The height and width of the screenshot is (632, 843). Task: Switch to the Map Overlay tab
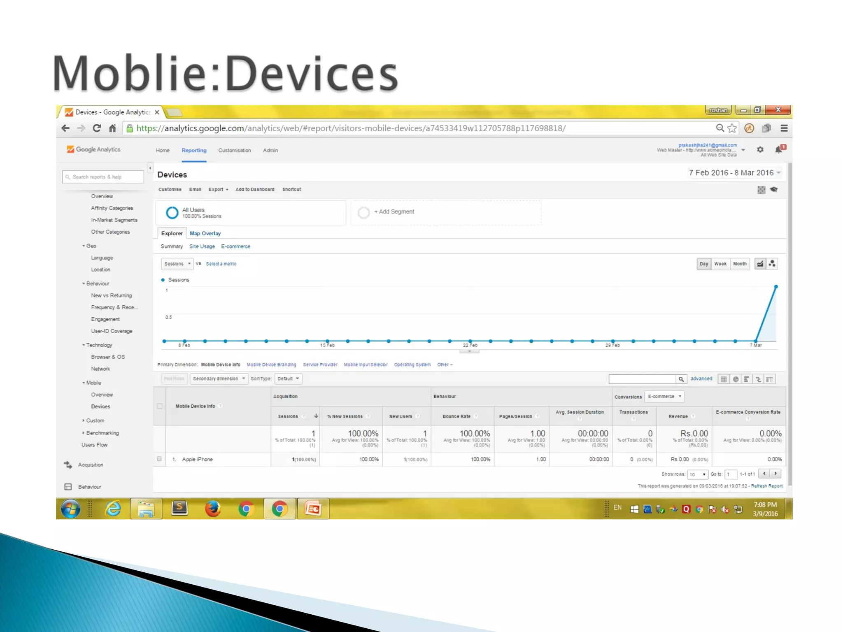205,233
